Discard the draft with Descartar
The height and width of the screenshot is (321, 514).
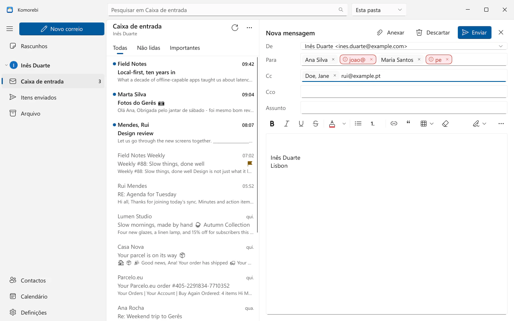coord(432,33)
